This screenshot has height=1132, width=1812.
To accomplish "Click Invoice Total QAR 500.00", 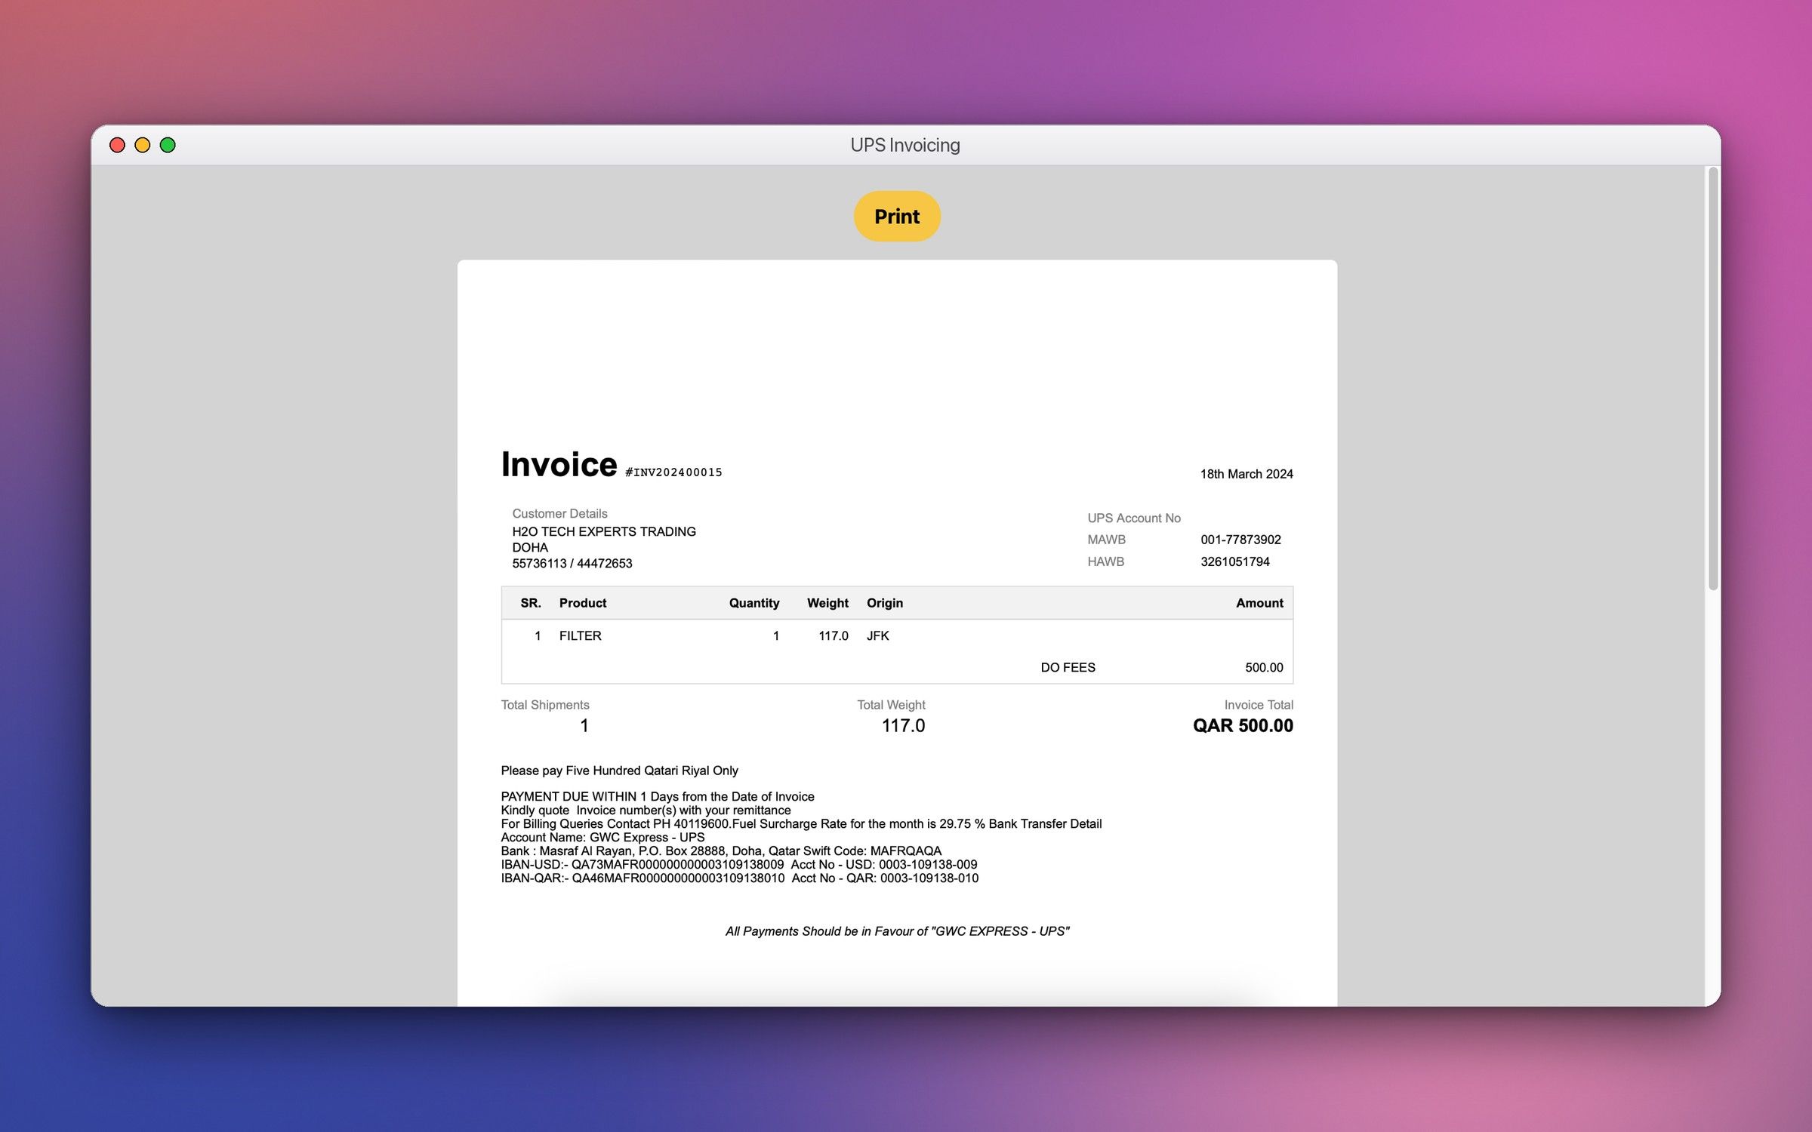I will pyautogui.click(x=1243, y=725).
